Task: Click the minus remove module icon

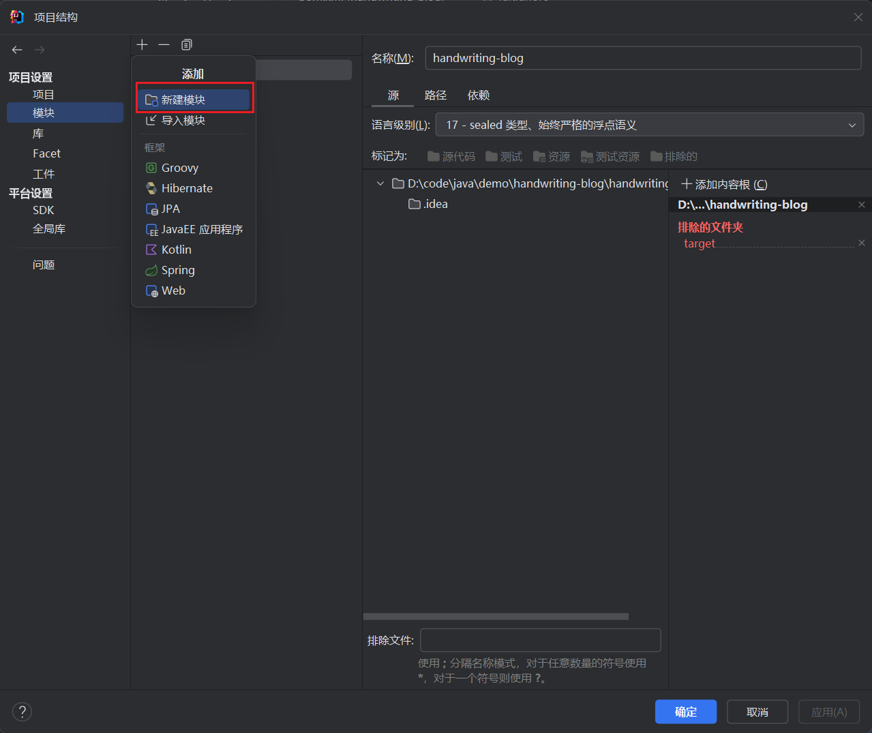Action: [x=164, y=44]
